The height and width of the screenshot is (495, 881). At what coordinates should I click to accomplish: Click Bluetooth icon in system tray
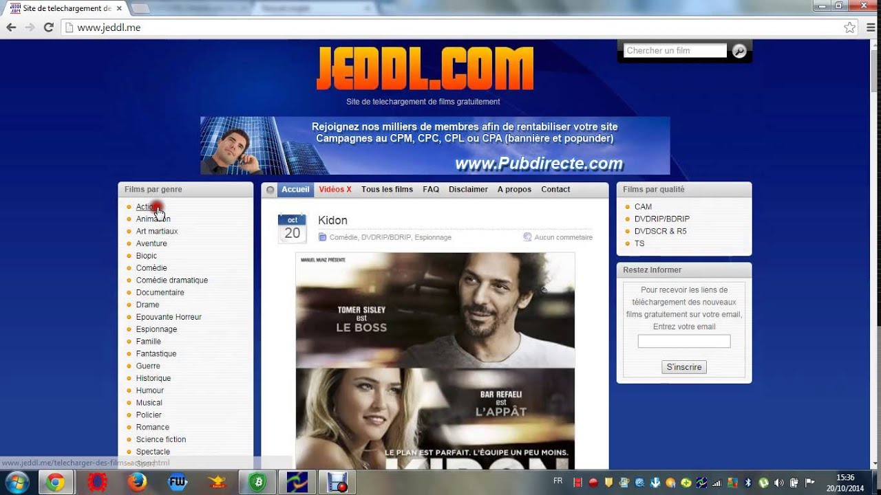click(x=748, y=483)
